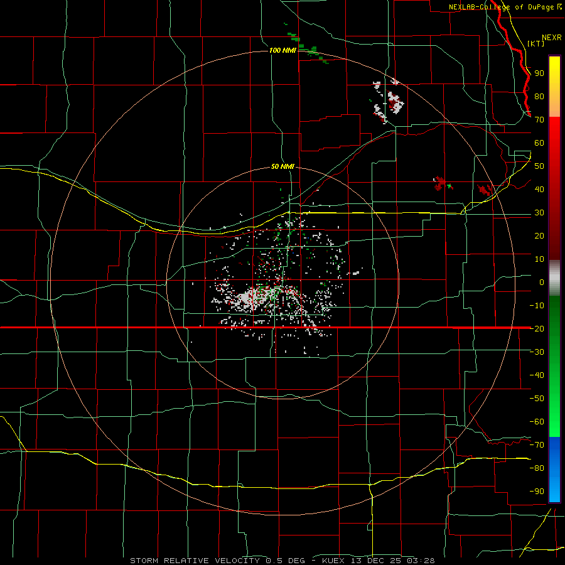Click the [KT] units label
Image resolution: width=565 pixels, height=565 pixels.
tap(536, 43)
